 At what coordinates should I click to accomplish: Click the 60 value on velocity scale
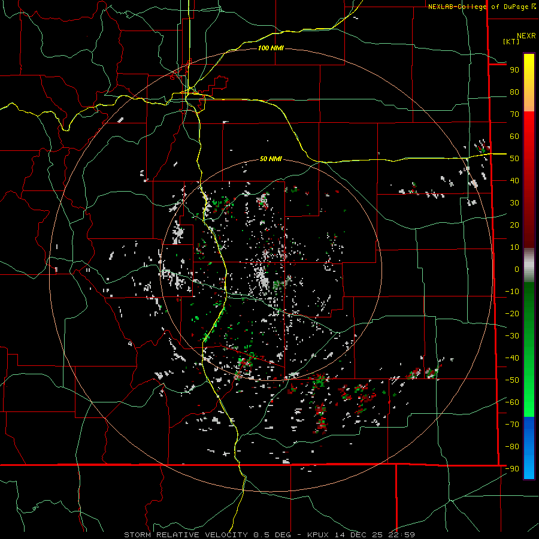point(514,136)
